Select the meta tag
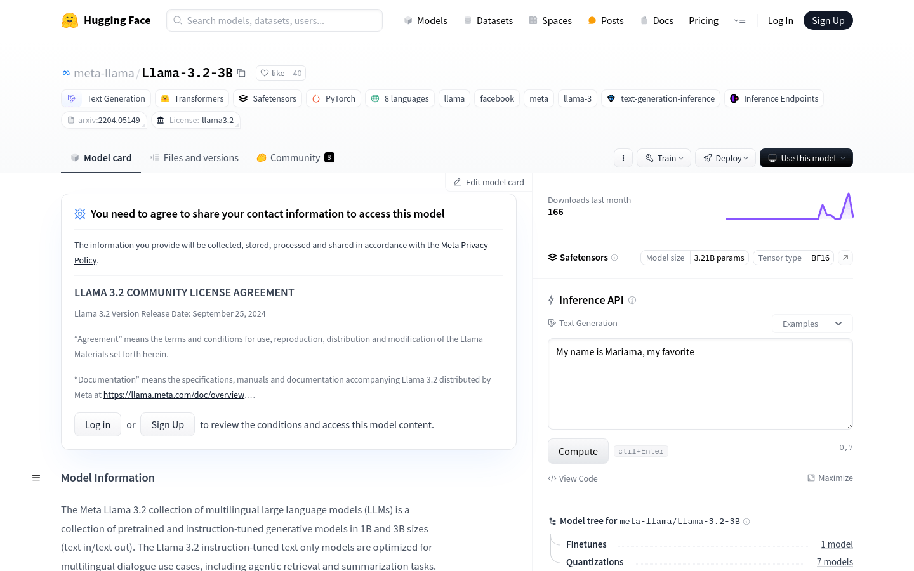 point(539,98)
